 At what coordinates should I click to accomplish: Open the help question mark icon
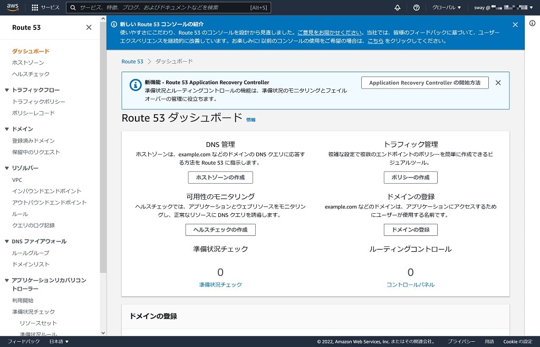click(417, 7)
